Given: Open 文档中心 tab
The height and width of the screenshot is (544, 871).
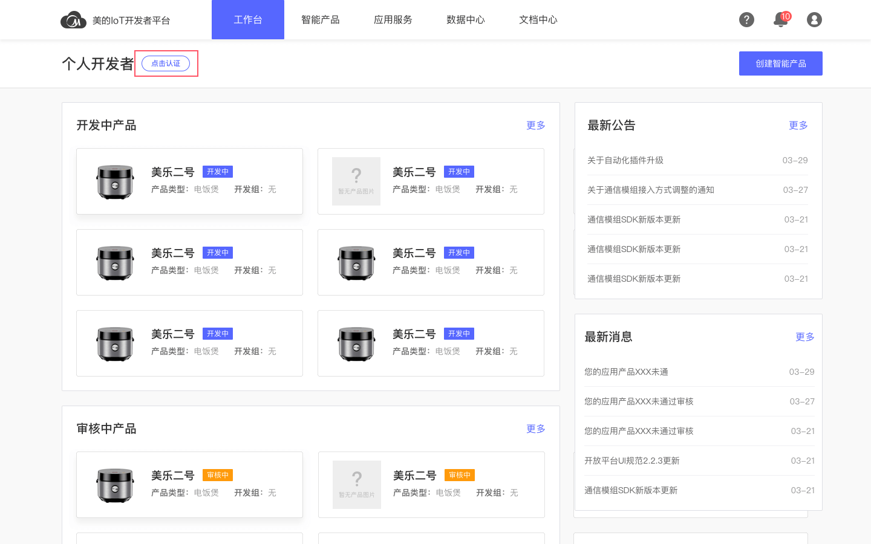Looking at the screenshot, I should point(538,20).
